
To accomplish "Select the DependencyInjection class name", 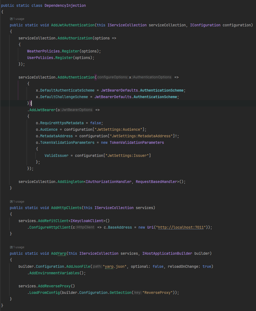I will (x=65, y=5).
